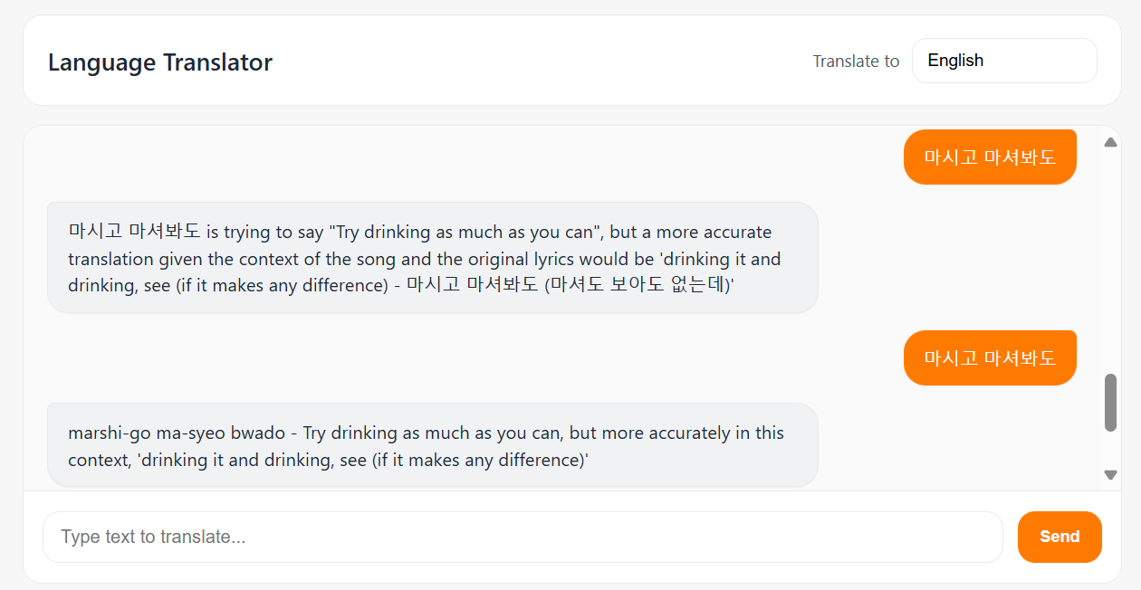This screenshot has height=590, width=1141.
Task: Focus the 'Type text to translate...' field
Action: pyautogui.click(x=523, y=537)
